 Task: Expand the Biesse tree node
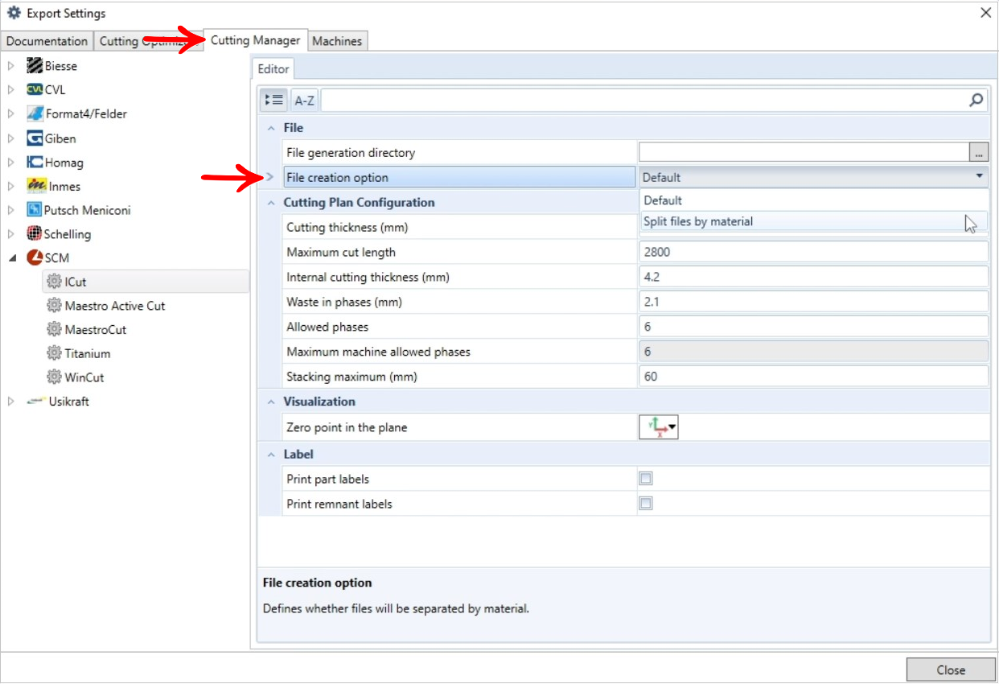pos(11,66)
